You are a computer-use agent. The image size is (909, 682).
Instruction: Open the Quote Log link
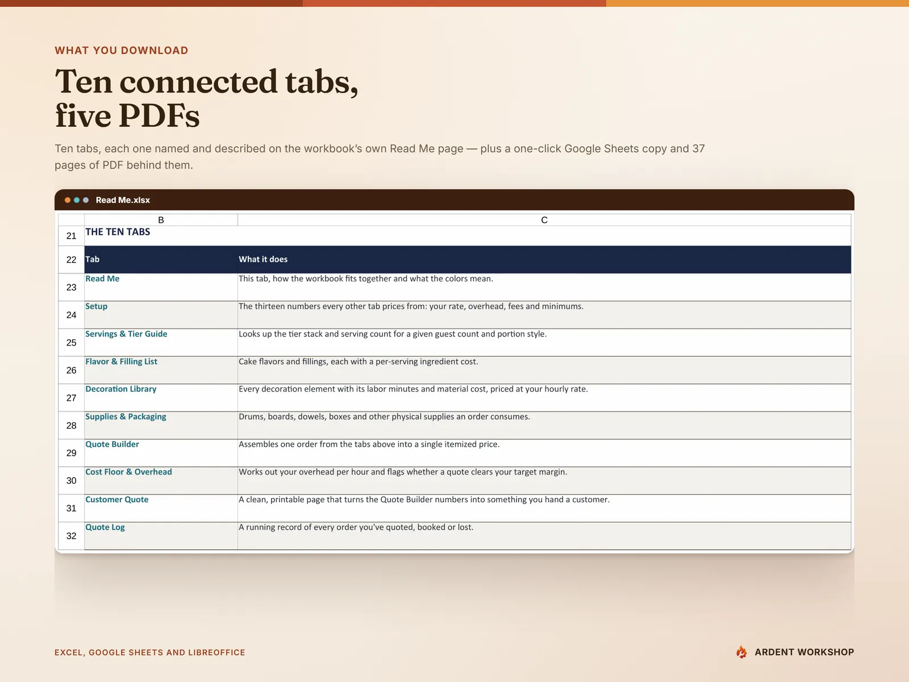105,527
